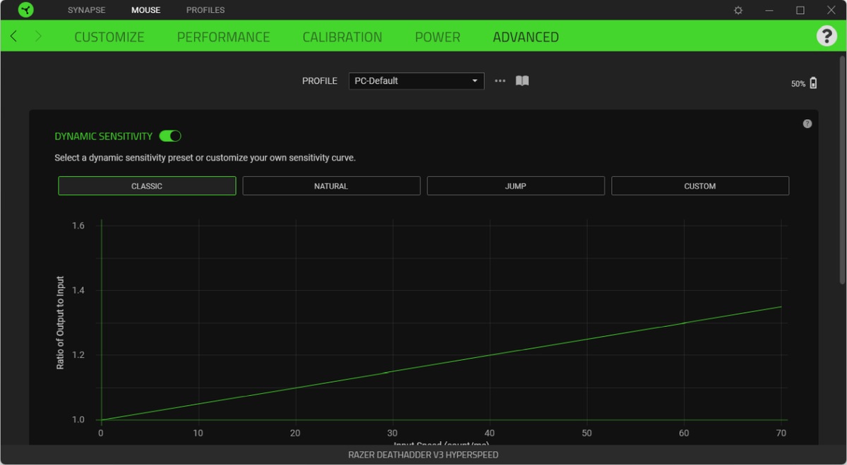Image resolution: width=847 pixels, height=465 pixels.
Task: Click the Razer logo icon
Action: point(26,10)
